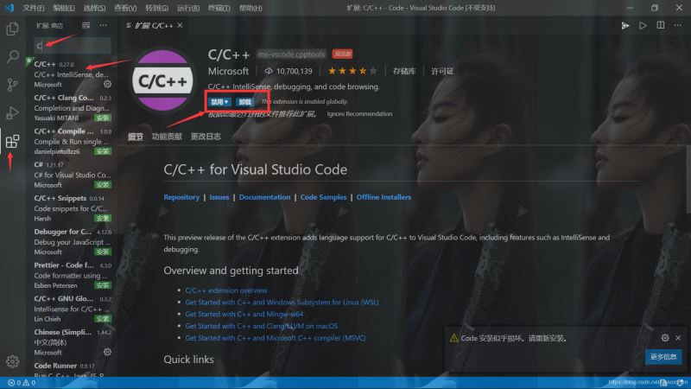
Task: Install the Prettier Code formatter extension
Action: [103, 285]
